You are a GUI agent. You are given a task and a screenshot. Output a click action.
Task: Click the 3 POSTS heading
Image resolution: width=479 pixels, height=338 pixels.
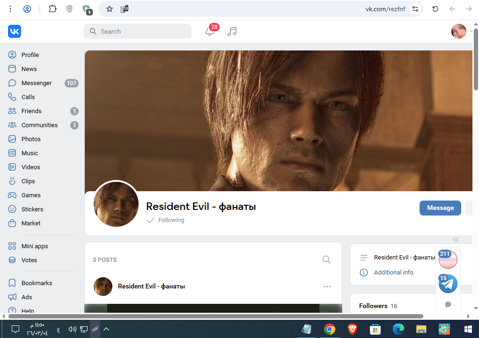(105, 260)
